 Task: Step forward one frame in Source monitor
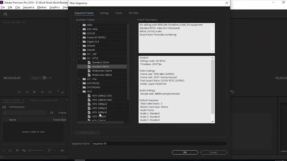[42, 92]
